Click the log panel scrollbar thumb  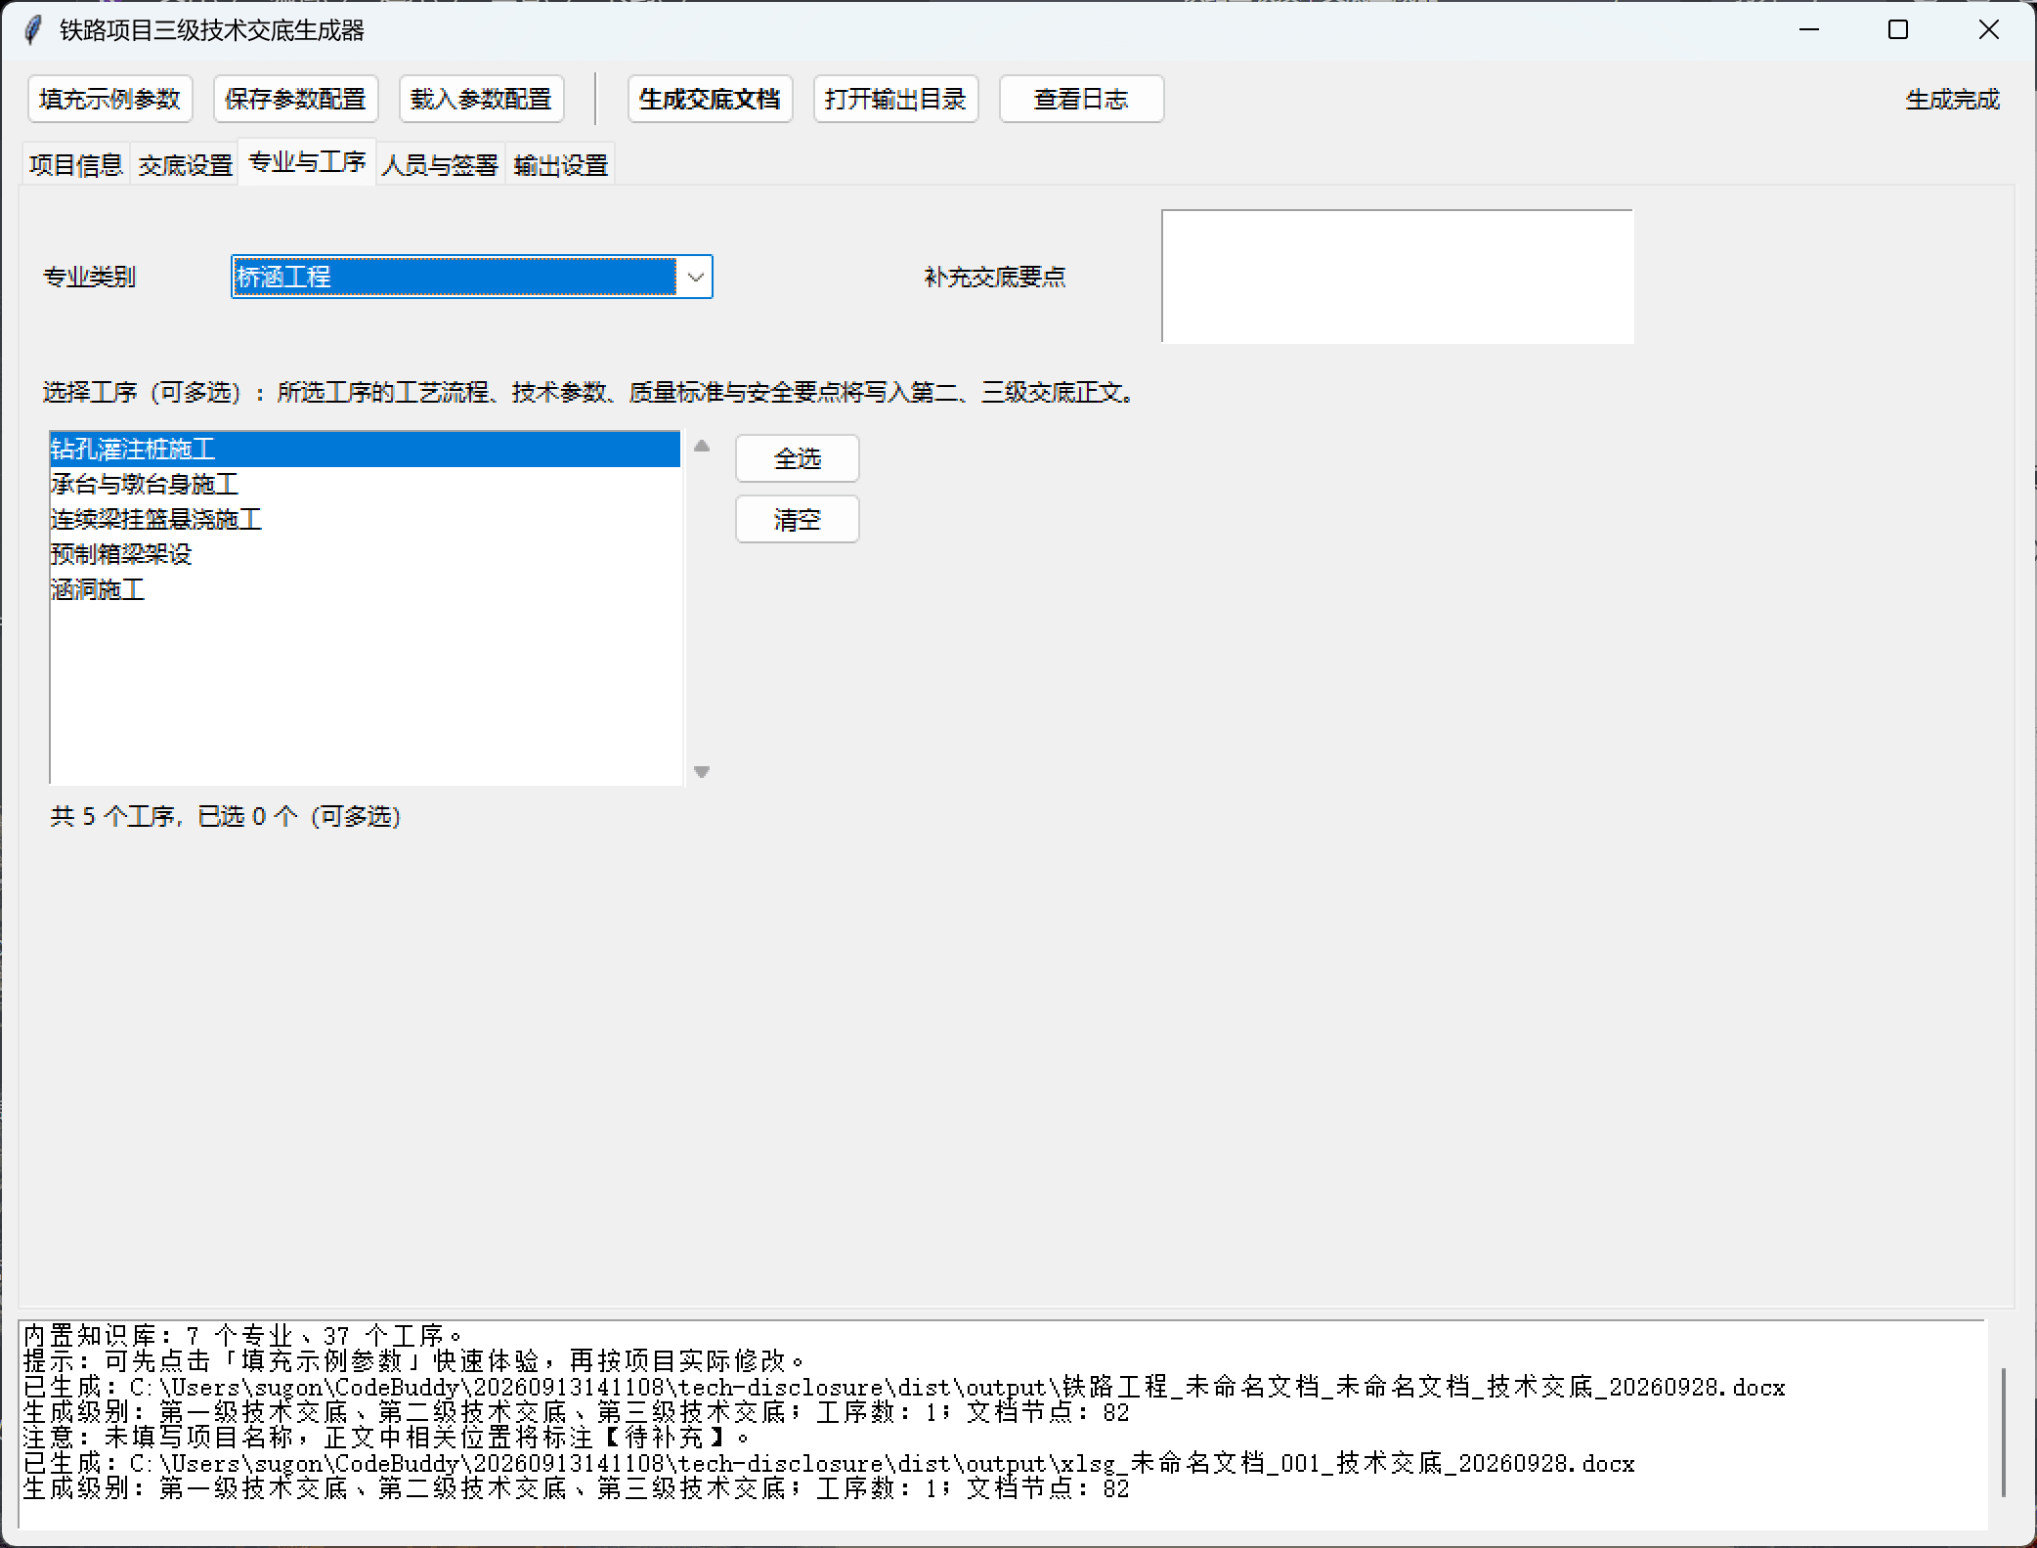tap(2003, 1432)
